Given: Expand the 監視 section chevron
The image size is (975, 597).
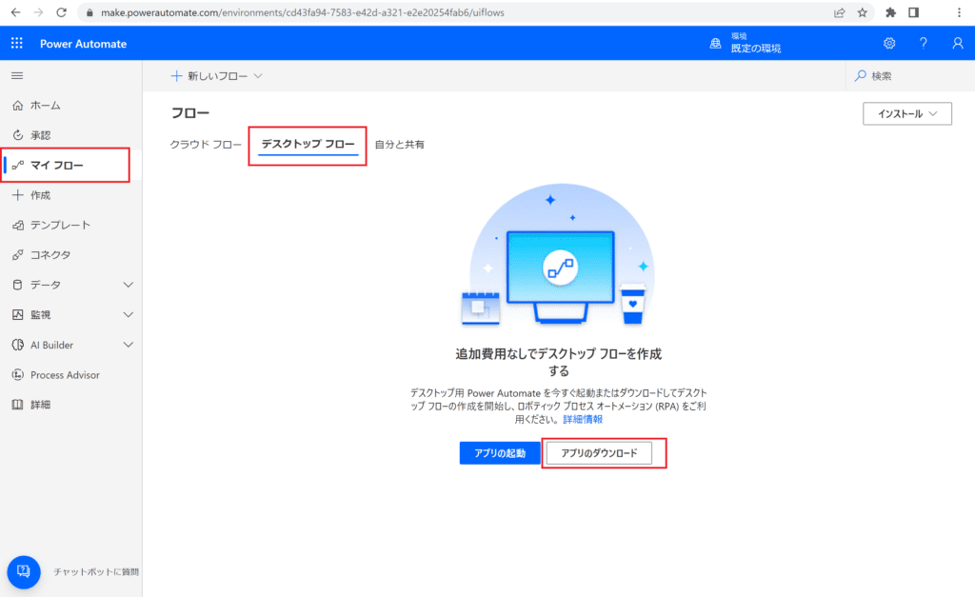Looking at the screenshot, I should (129, 315).
